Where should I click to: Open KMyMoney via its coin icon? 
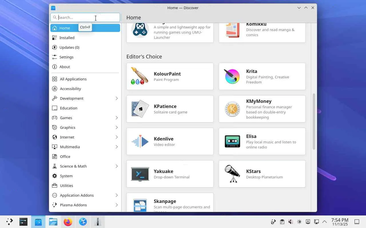[232, 109]
